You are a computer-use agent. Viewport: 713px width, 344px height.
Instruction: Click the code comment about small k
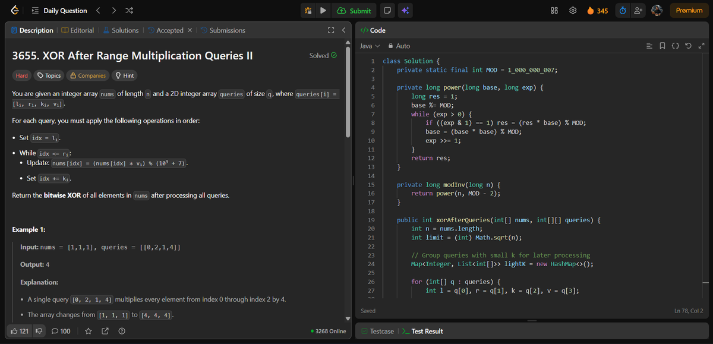point(500,255)
